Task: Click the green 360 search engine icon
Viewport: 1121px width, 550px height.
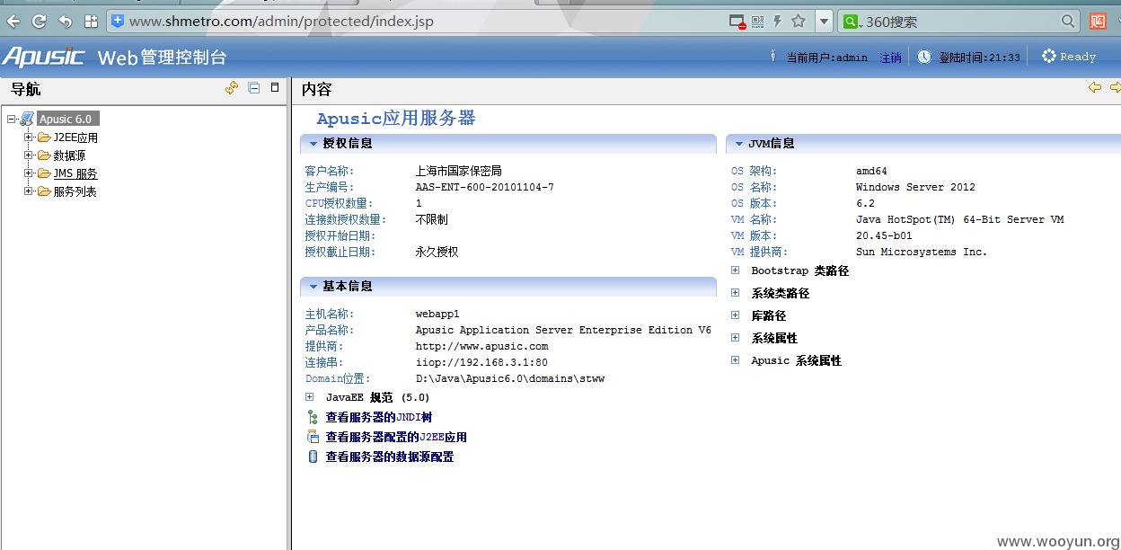Action: click(x=851, y=21)
